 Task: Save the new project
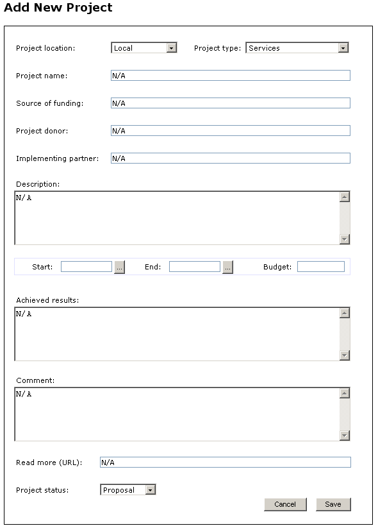click(x=333, y=504)
